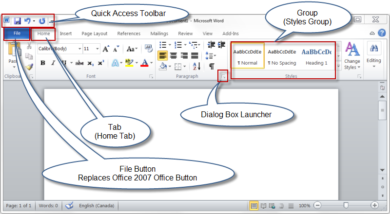The image size is (390, 214).
Task: Open the Word application icon menu
Action: pyautogui.click(x=6, y=20)
